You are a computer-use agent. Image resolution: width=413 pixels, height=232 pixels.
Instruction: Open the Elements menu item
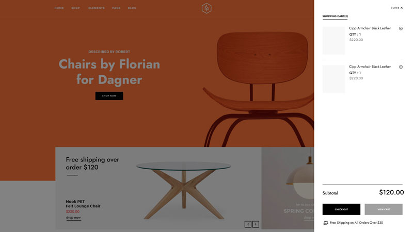(97, 8)
